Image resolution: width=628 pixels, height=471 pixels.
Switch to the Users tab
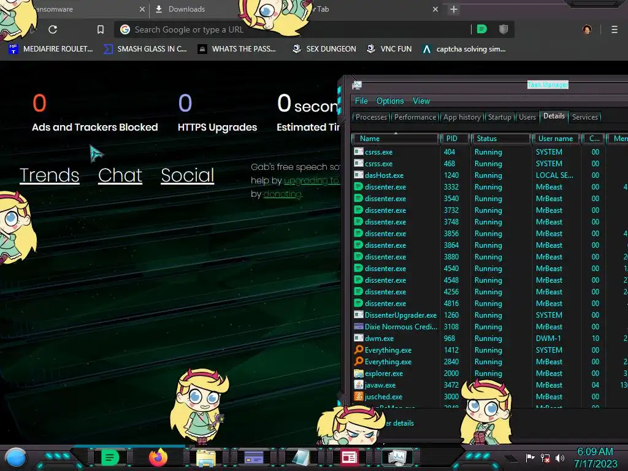[x=527, y=117]
